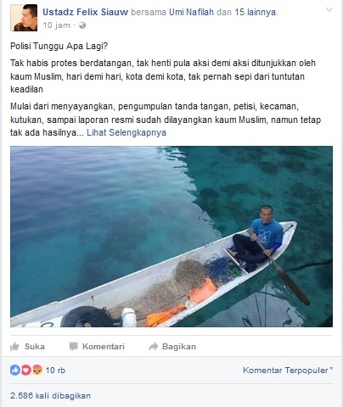
Task: Open Ustadz Felix Siauw profile link
Action: click(x=85, y=12)
